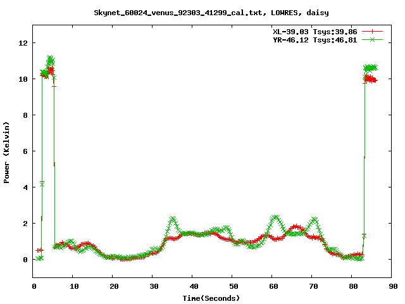Click the y-axis tick label 4
Screen dimensions: 405x304
point(25,187)
